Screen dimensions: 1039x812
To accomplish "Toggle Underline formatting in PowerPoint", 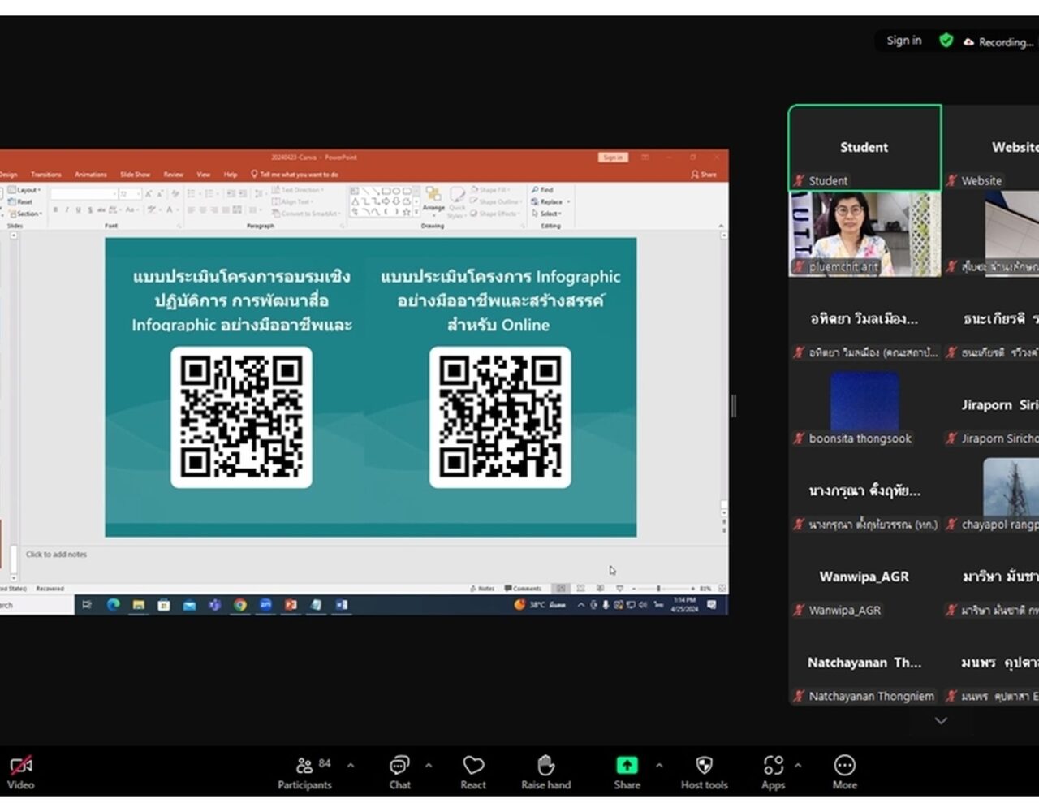I will [78, 209].
